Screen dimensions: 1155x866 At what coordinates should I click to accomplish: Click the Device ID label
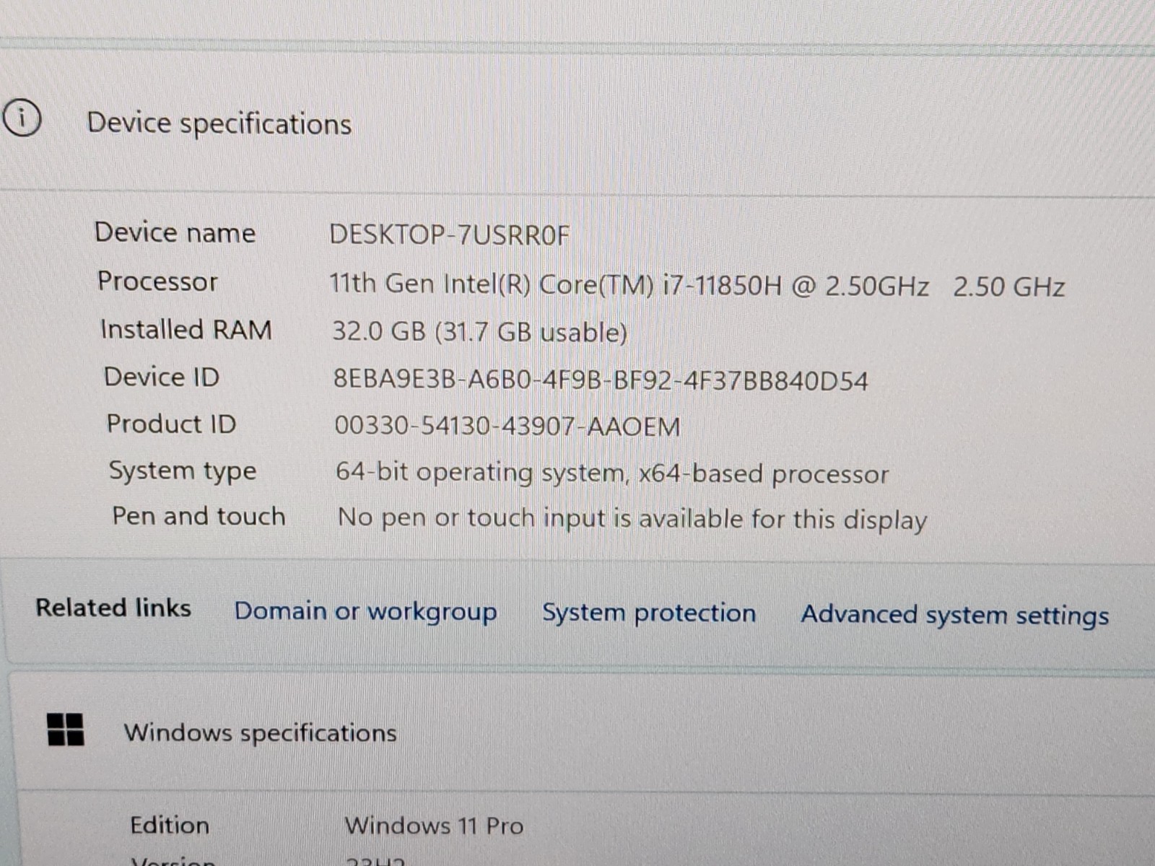click(162, 377)
